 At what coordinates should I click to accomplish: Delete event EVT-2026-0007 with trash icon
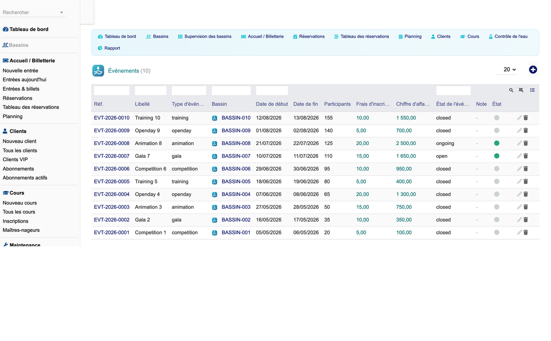[526, 156]
